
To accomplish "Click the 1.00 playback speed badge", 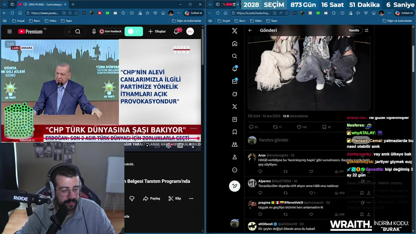I will [10, 44].
